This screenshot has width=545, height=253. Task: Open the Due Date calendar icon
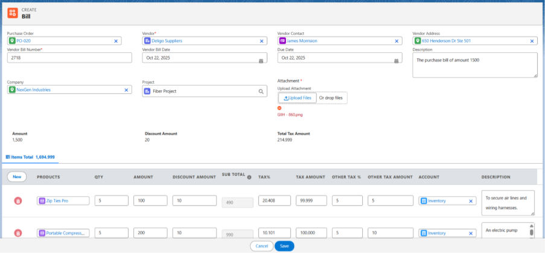coord(396,61)
